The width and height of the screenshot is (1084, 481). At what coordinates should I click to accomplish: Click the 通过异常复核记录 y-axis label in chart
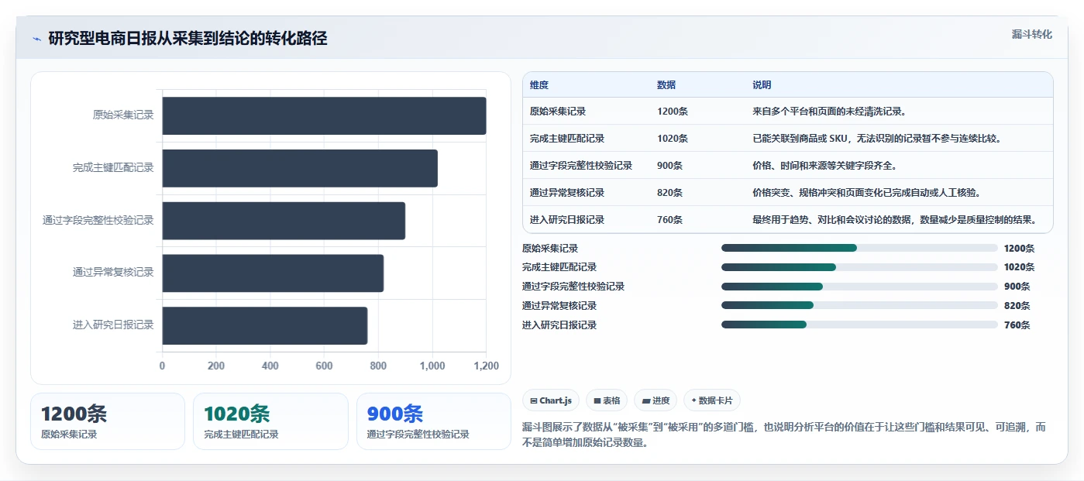(113, 273)
